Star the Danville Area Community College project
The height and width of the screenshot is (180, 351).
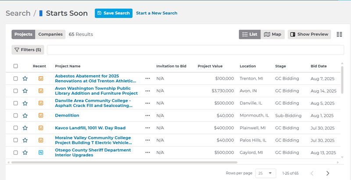[25, 103]
